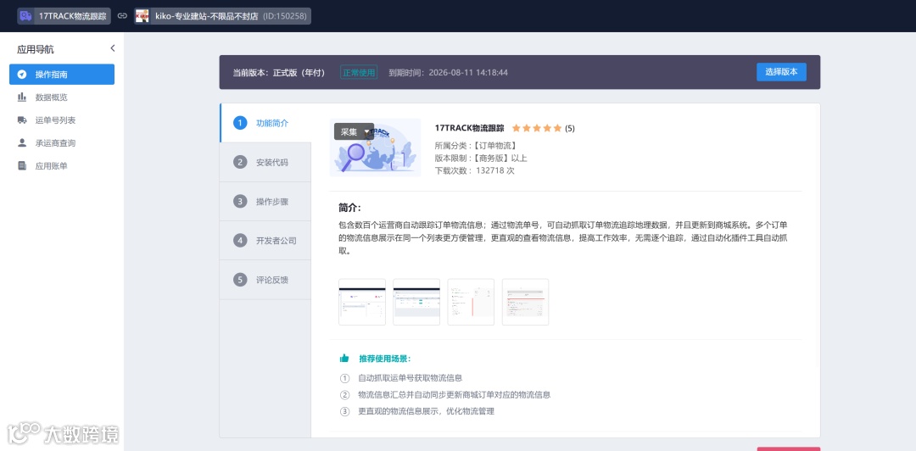Click the step 3 number circle

click(x=239, y=201)
